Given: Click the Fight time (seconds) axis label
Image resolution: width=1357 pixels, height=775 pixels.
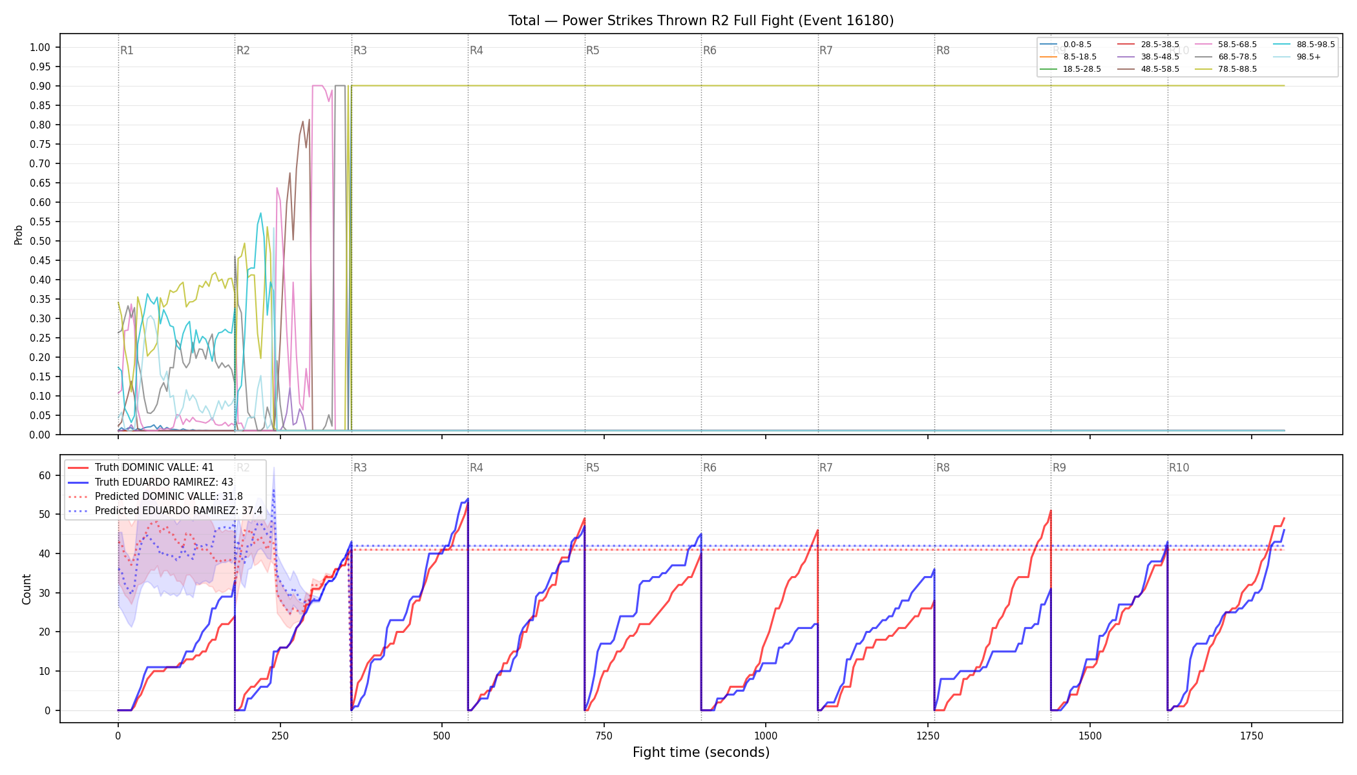Looking at the screenshot, I should [x=701, y=752].
